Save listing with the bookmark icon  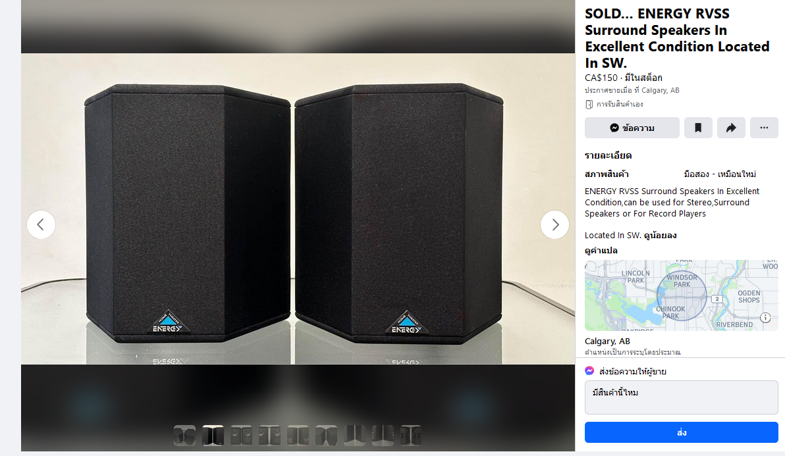[x=698, y=128]
